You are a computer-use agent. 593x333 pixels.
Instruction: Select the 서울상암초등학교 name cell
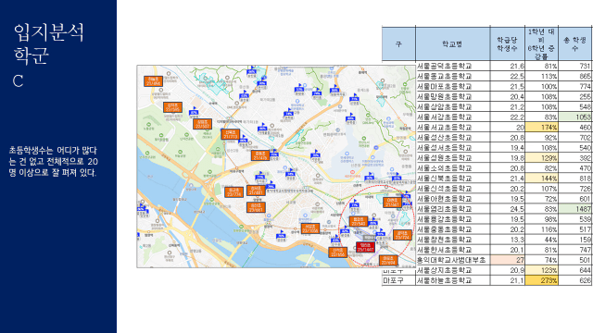pos(453,107)
